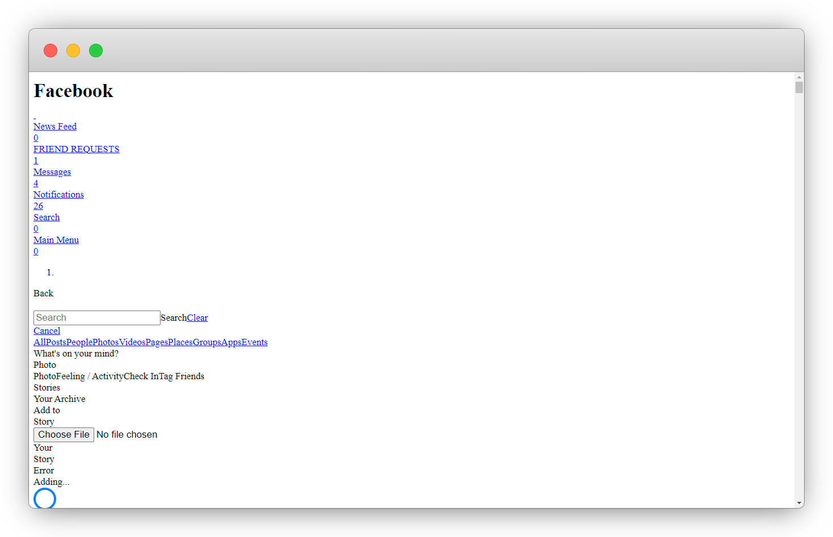Image resolution: width=833 pixels, height=537 pixels.
Task: Click the 4 count under Messages
Action: 36,183
